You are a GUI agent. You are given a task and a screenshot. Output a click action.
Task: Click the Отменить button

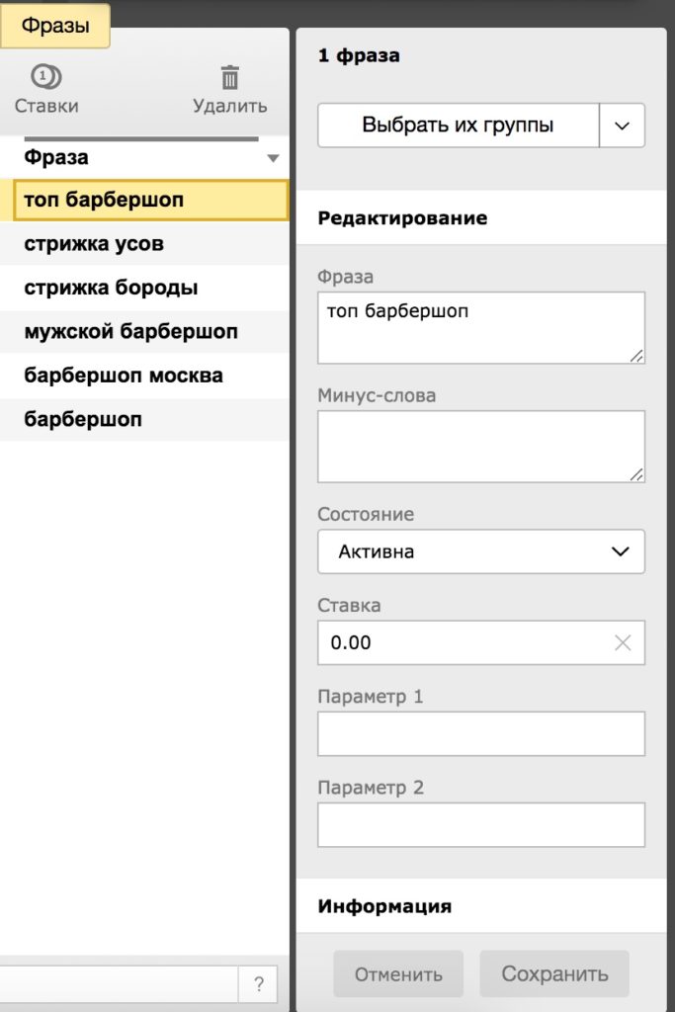398,973
